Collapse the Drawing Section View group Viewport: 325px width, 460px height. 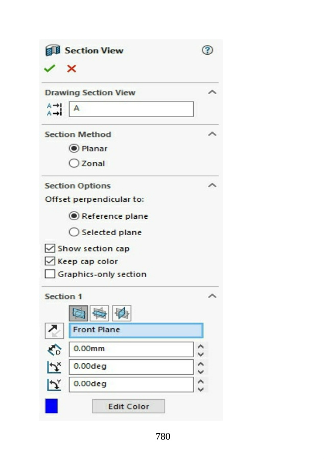coord(212,93)
